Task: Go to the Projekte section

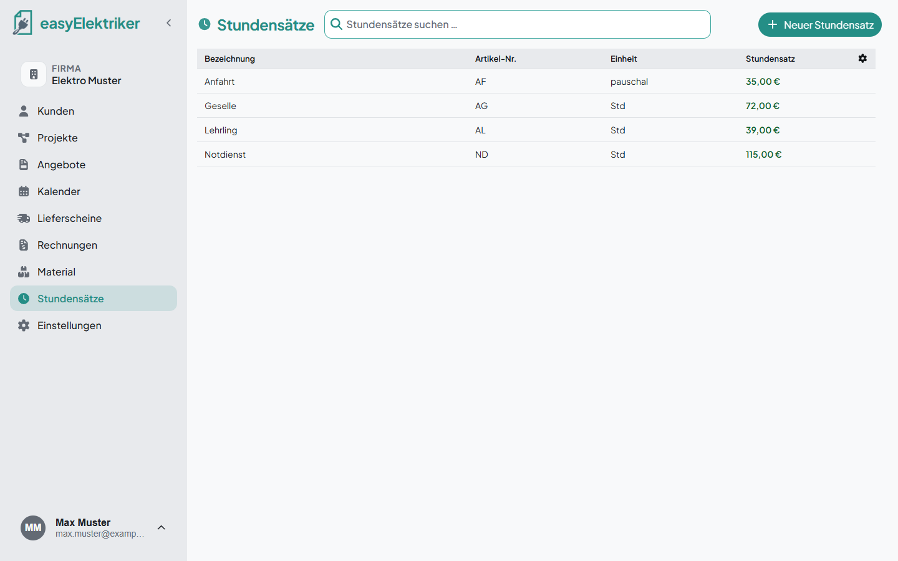Action: [x=94, y=138]
